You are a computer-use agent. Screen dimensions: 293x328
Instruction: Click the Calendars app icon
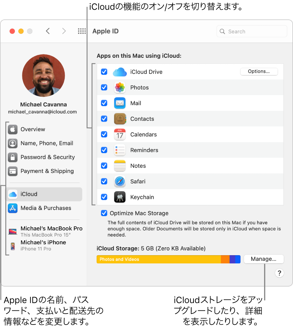pos(120,134)
